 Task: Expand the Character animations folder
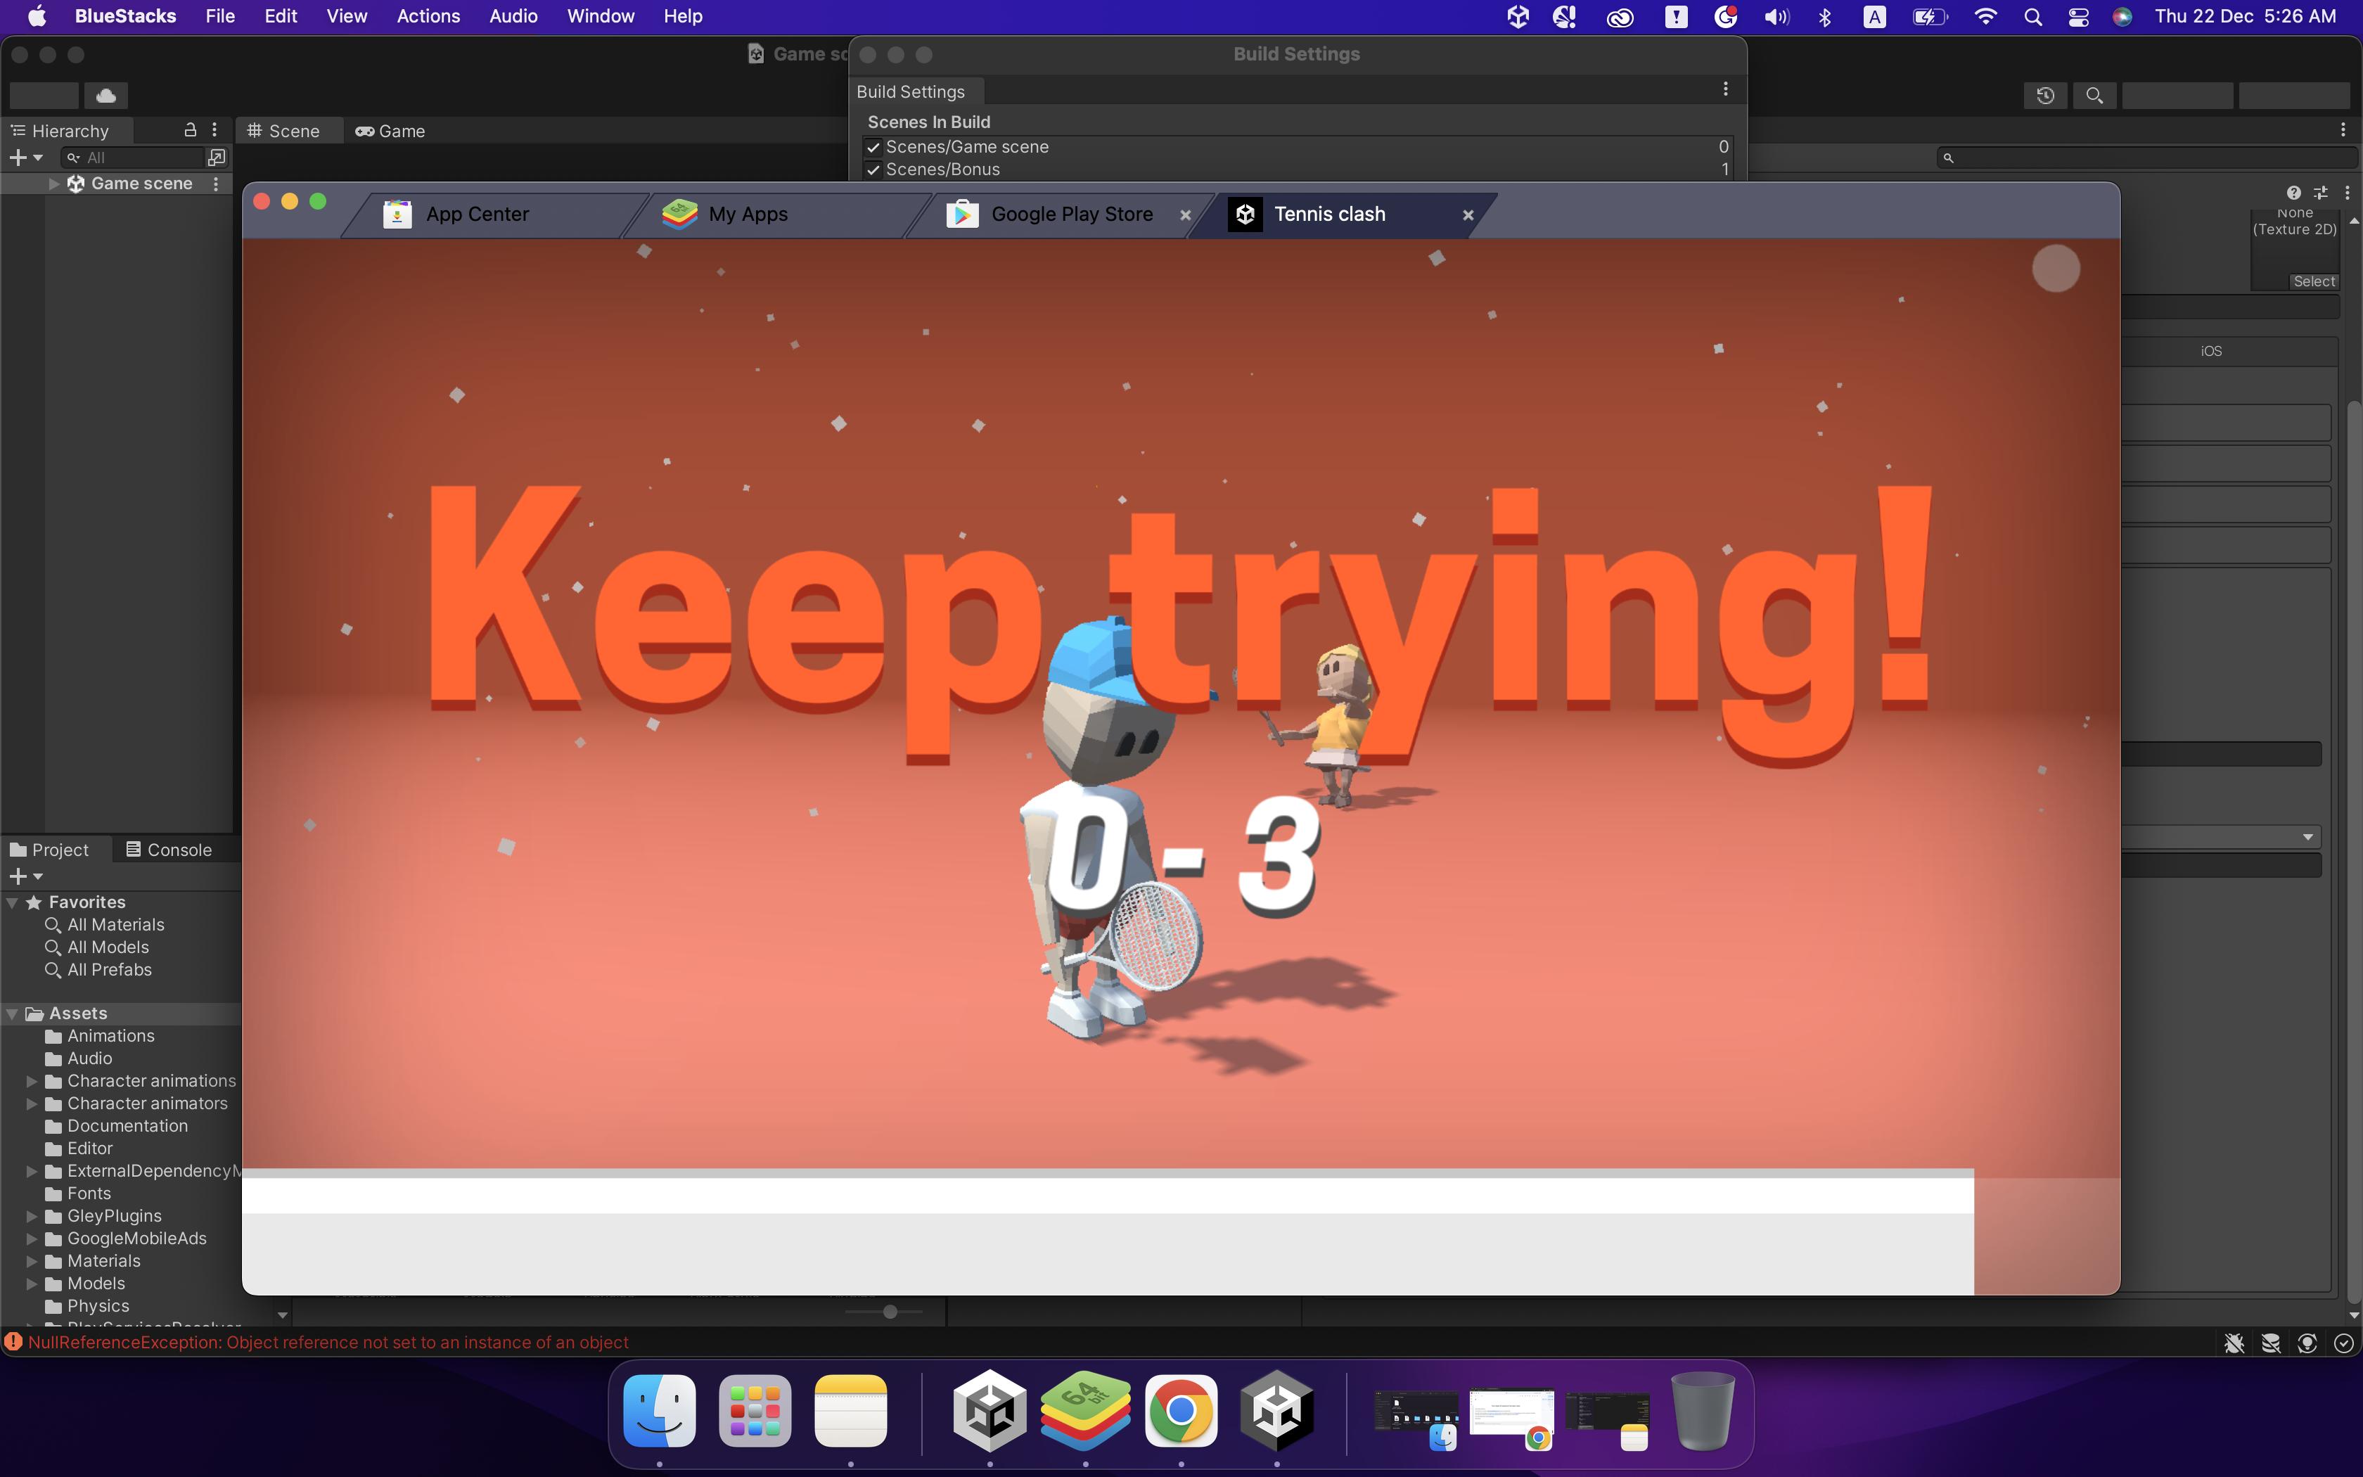31,1082
